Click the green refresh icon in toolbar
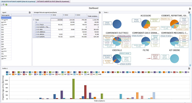Viewport: 192px width, 103px height. tap(6, 4)
